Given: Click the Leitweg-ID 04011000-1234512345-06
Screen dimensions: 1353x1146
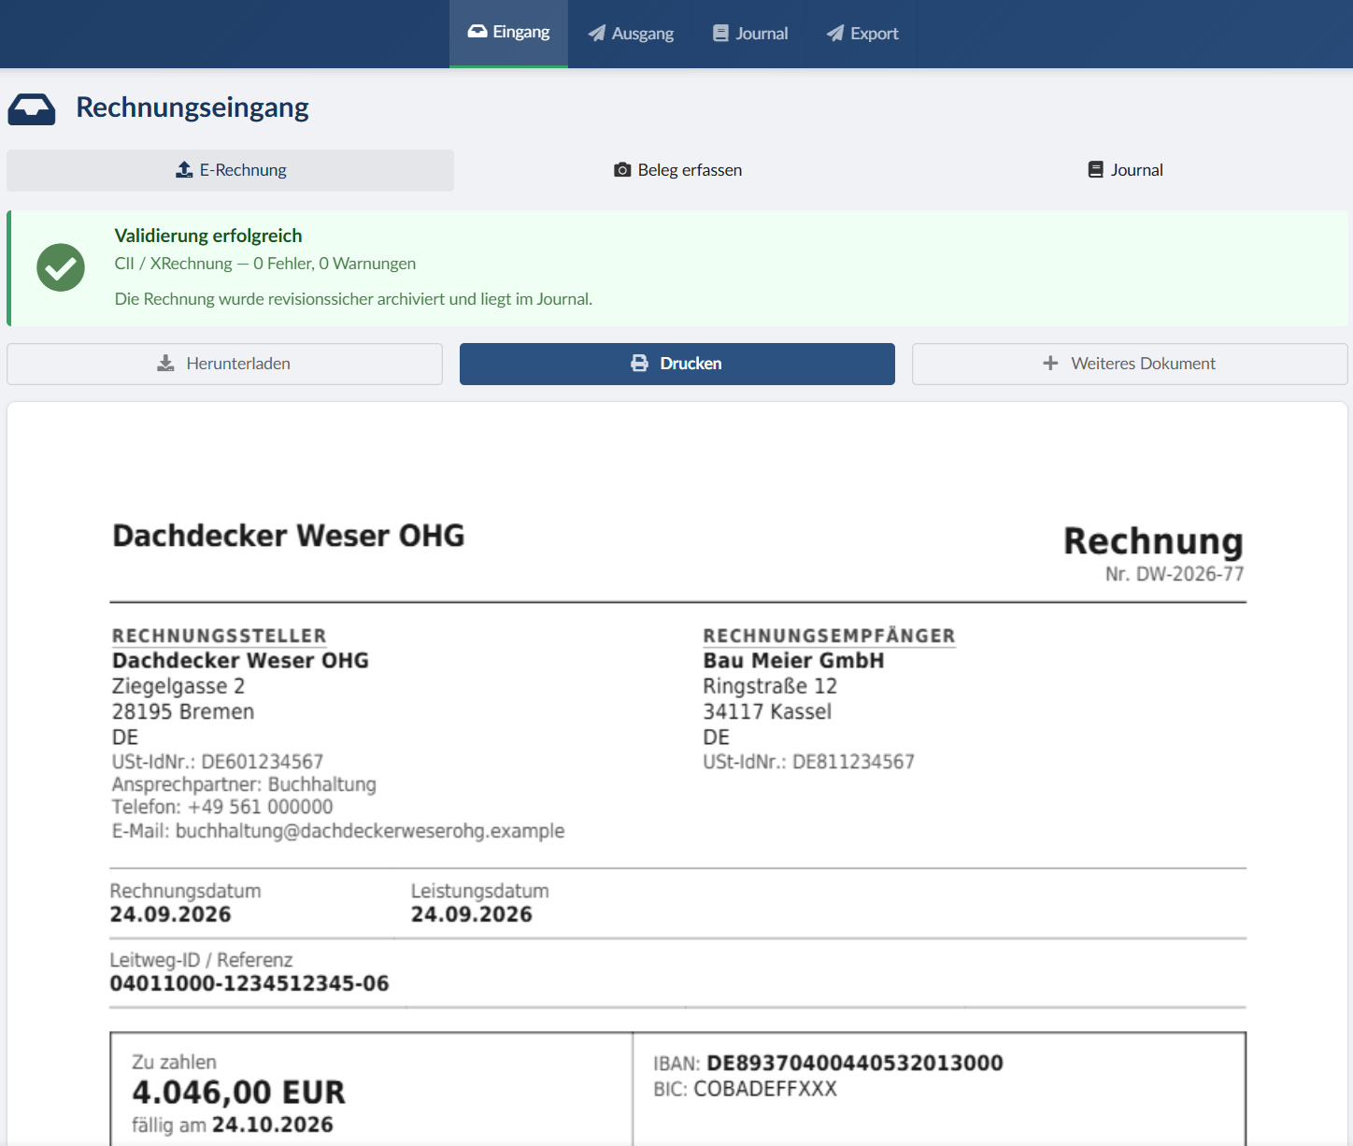Looking at the screenshot, I should coord(249,983).
